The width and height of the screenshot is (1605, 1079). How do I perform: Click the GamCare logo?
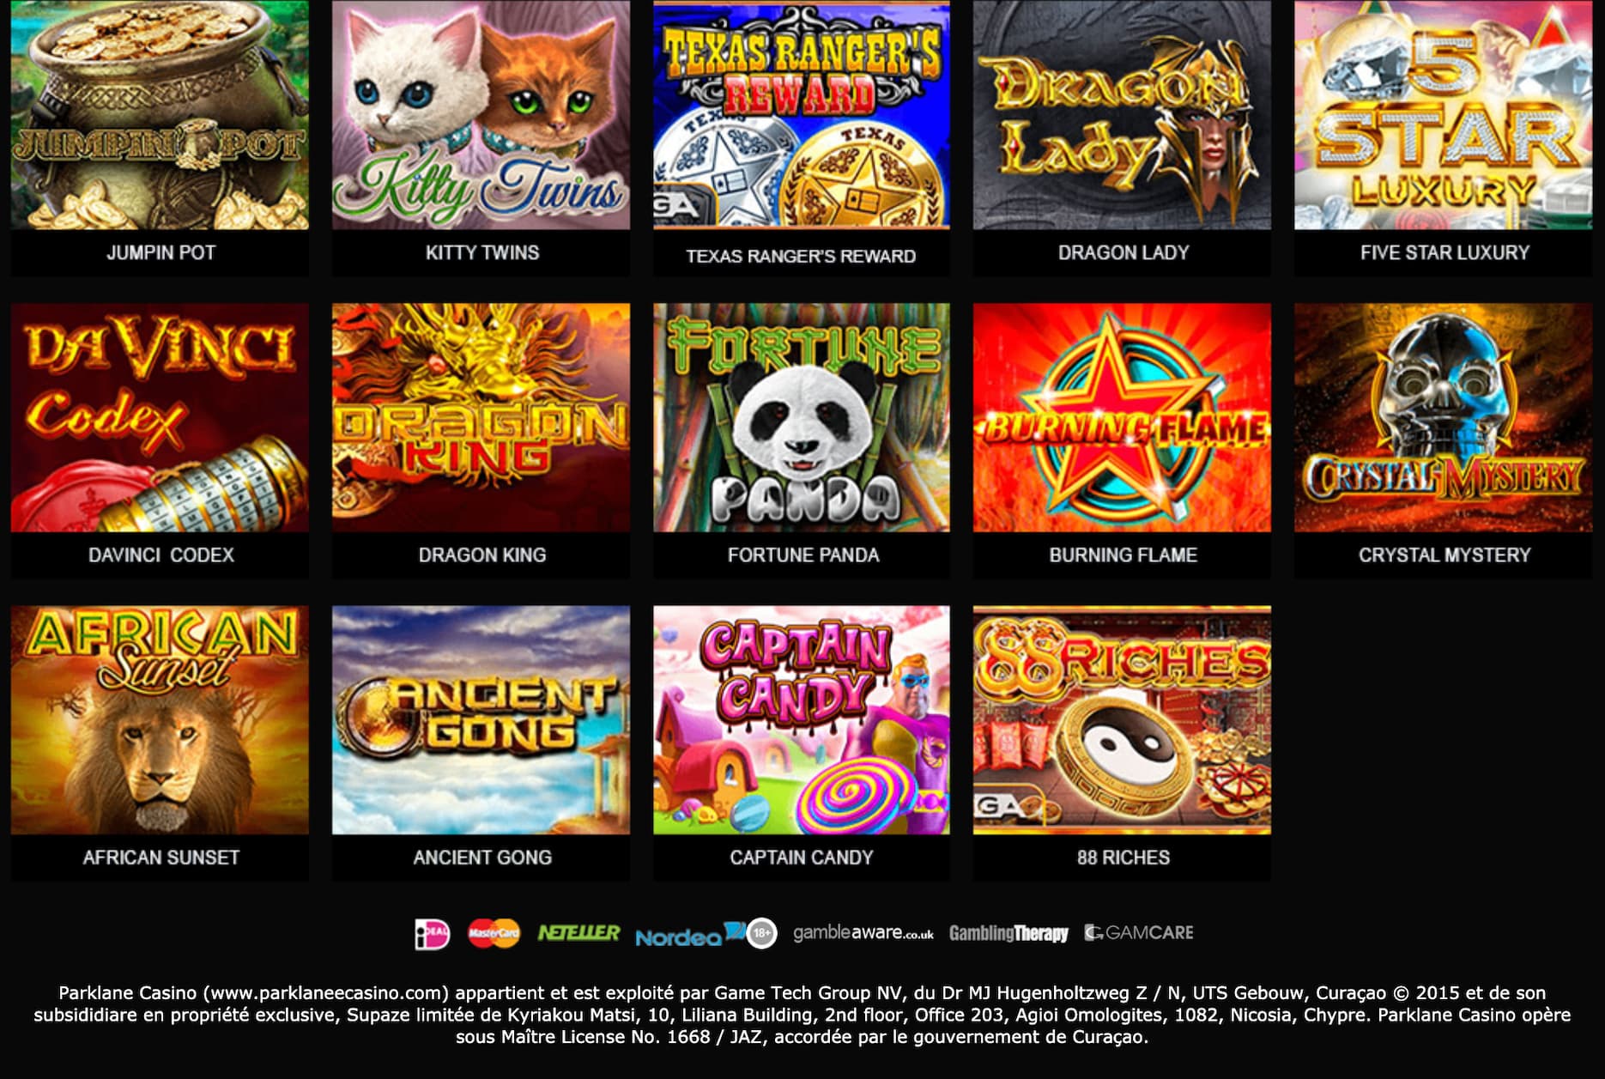tap(1139, 933)
